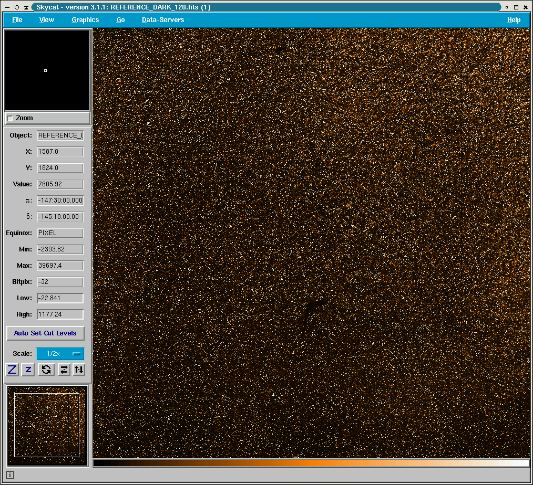
Task: Click the High cut level field
Action: 60,314
